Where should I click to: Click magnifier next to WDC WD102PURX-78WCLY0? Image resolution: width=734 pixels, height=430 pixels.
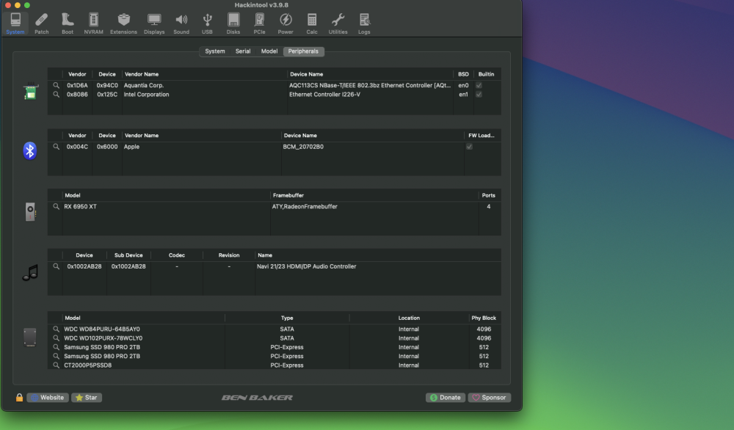click(x=57, y=338)
